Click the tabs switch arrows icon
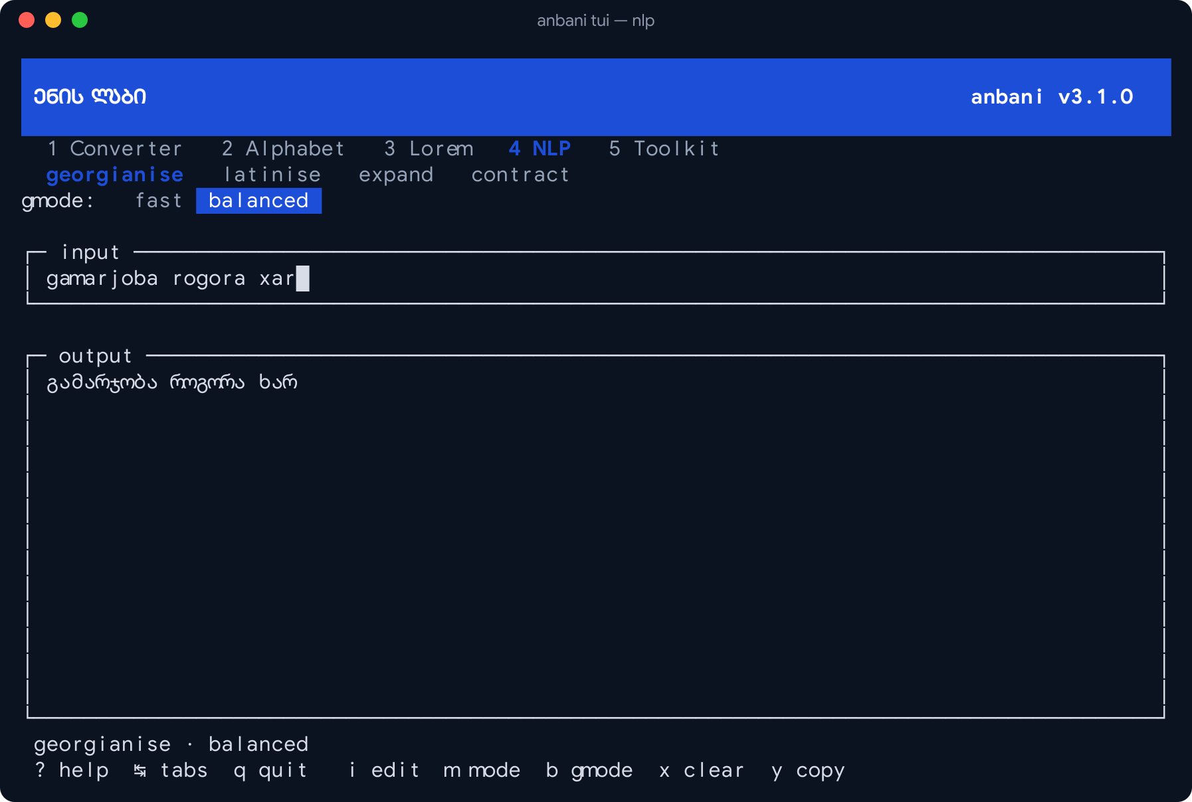Viewport: 1192px width, 802px height. tap(140, 770)
